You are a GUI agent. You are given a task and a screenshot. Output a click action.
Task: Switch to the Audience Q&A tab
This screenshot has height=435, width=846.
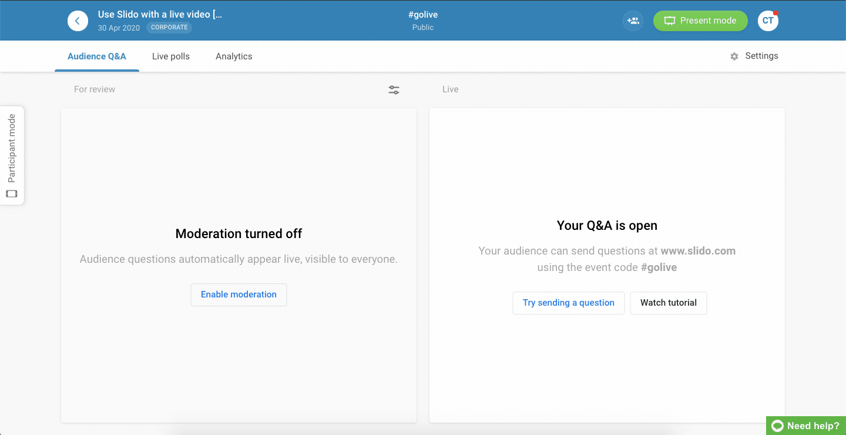[97, 56]
